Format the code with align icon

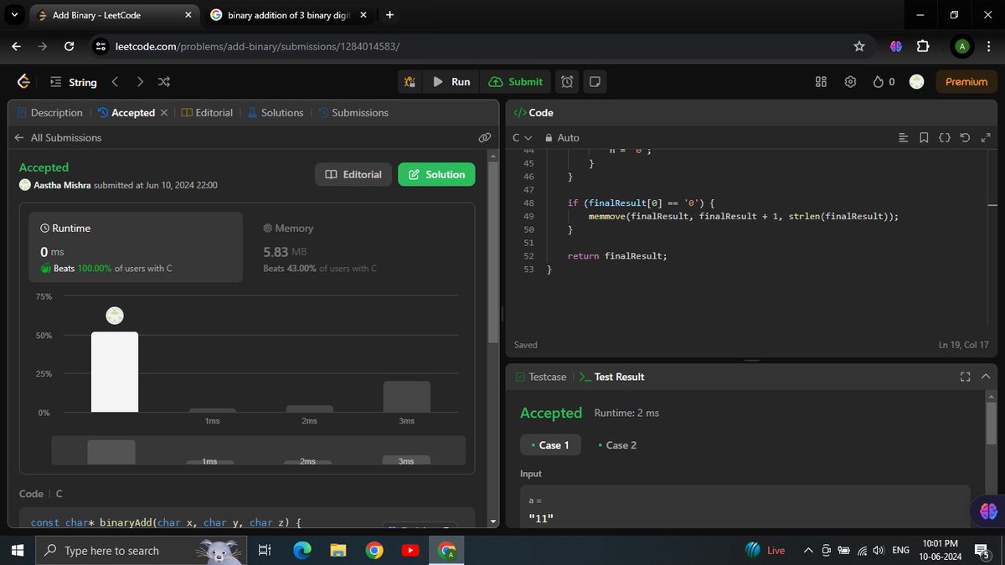(902, 137)
